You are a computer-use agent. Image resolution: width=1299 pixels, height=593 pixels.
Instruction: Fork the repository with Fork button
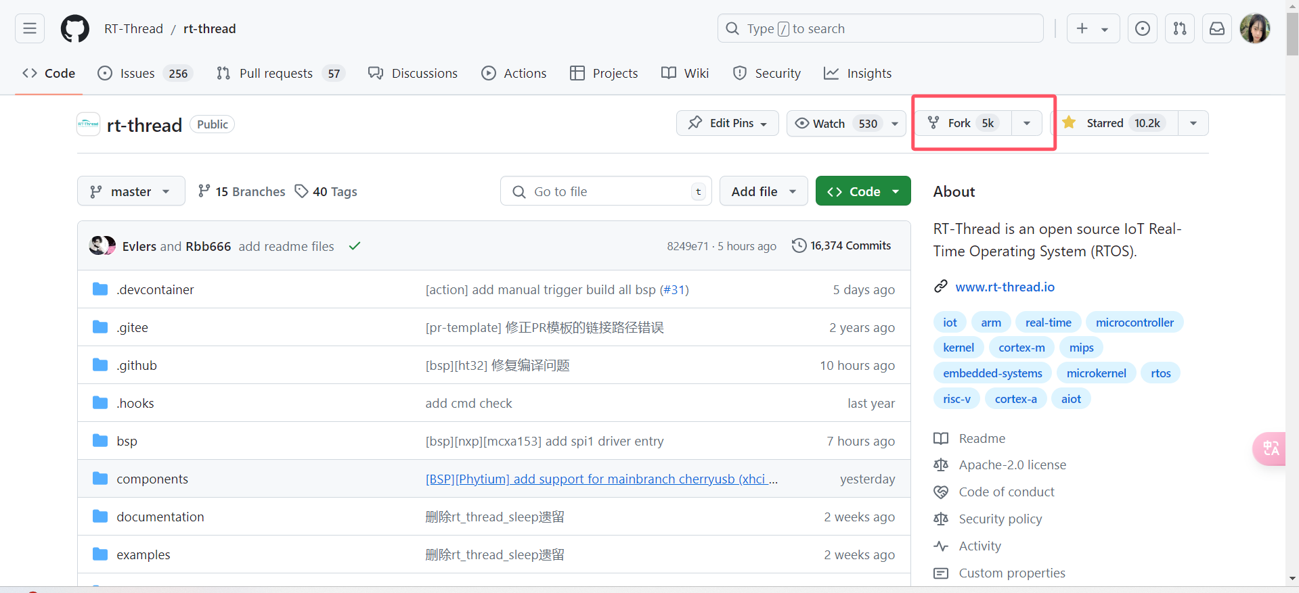click(964, 123)
